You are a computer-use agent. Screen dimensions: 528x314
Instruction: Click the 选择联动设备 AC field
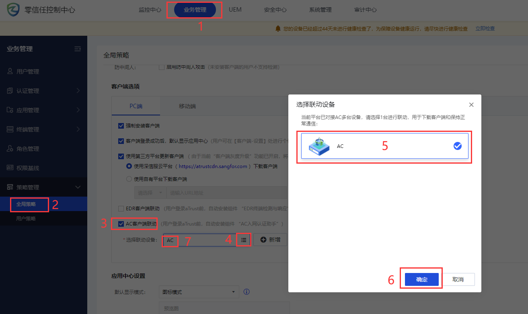point(200,240)
